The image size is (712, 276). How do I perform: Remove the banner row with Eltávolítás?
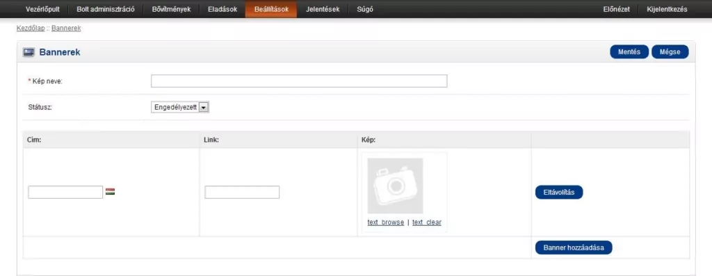coord(559,192)
